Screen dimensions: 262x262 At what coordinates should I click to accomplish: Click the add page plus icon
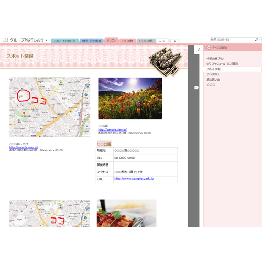coord(209,48)
